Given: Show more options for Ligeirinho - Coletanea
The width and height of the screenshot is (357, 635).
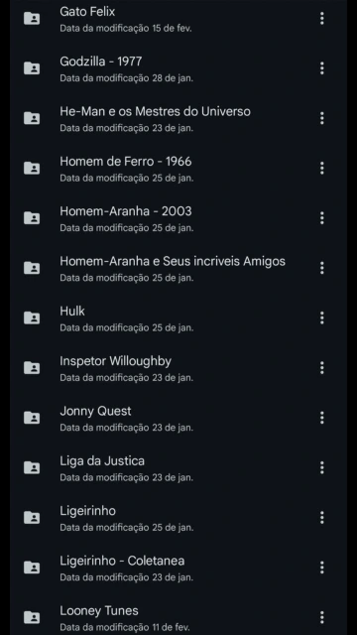Looking at the screenshot, I should (x=321, y=568).
